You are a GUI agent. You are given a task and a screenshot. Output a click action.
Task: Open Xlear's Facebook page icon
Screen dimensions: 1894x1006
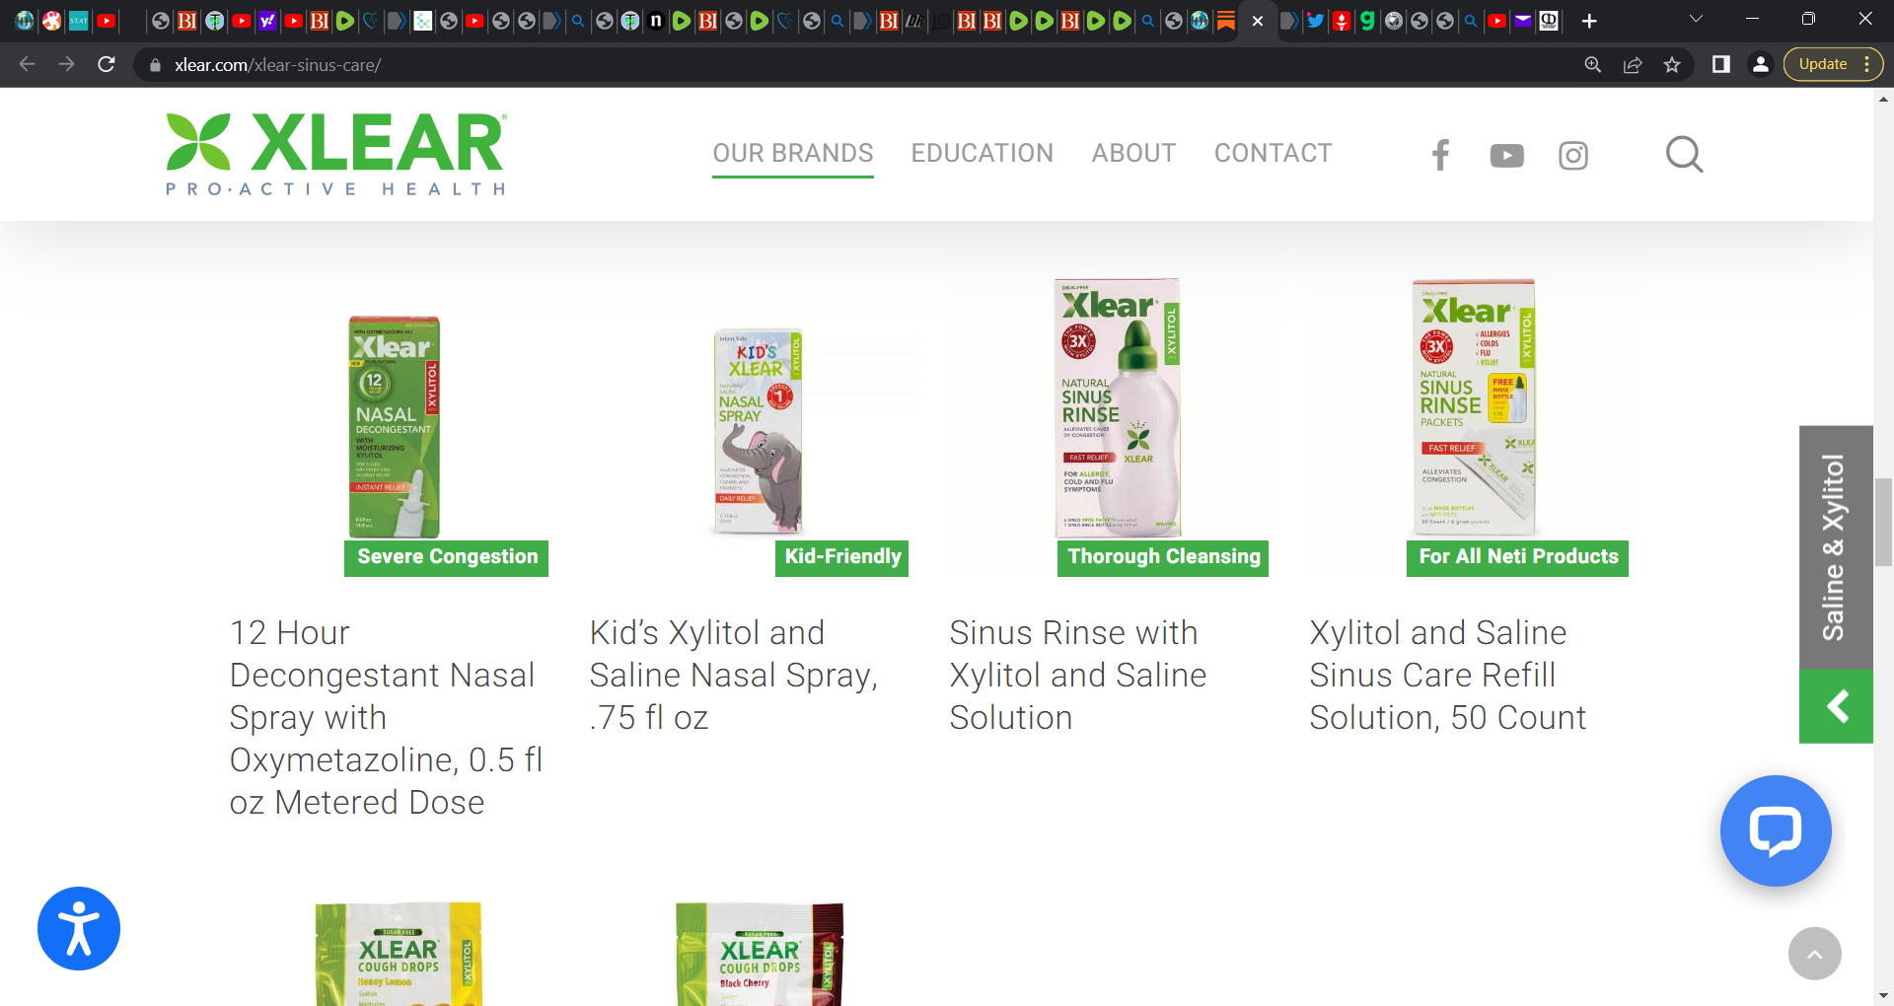point(1440,155)
